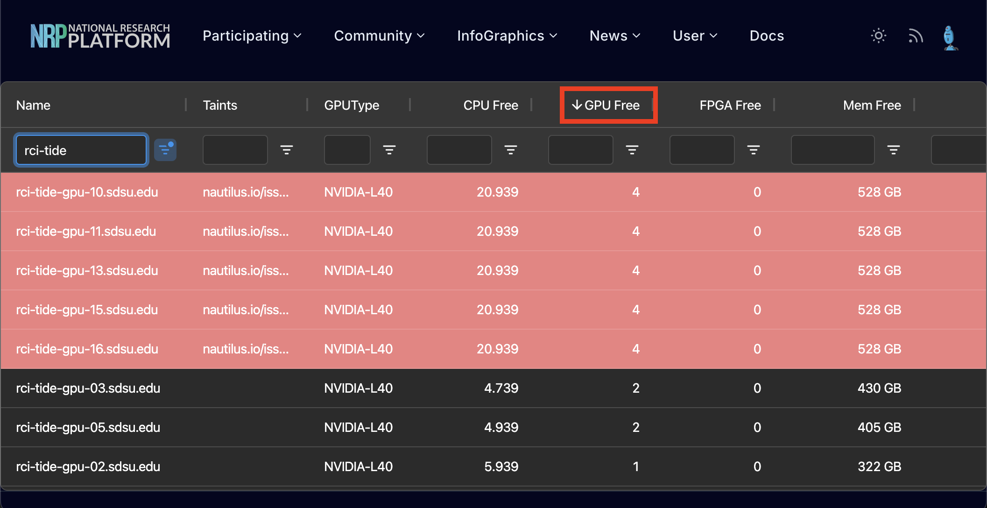This screenshot has height=508, width=987.
Task: Open the CPU Free column filter icon
Action: pos(511,150)
